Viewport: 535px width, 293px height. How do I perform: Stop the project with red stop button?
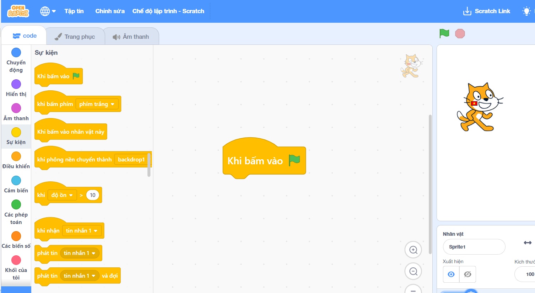click(460, 33)
